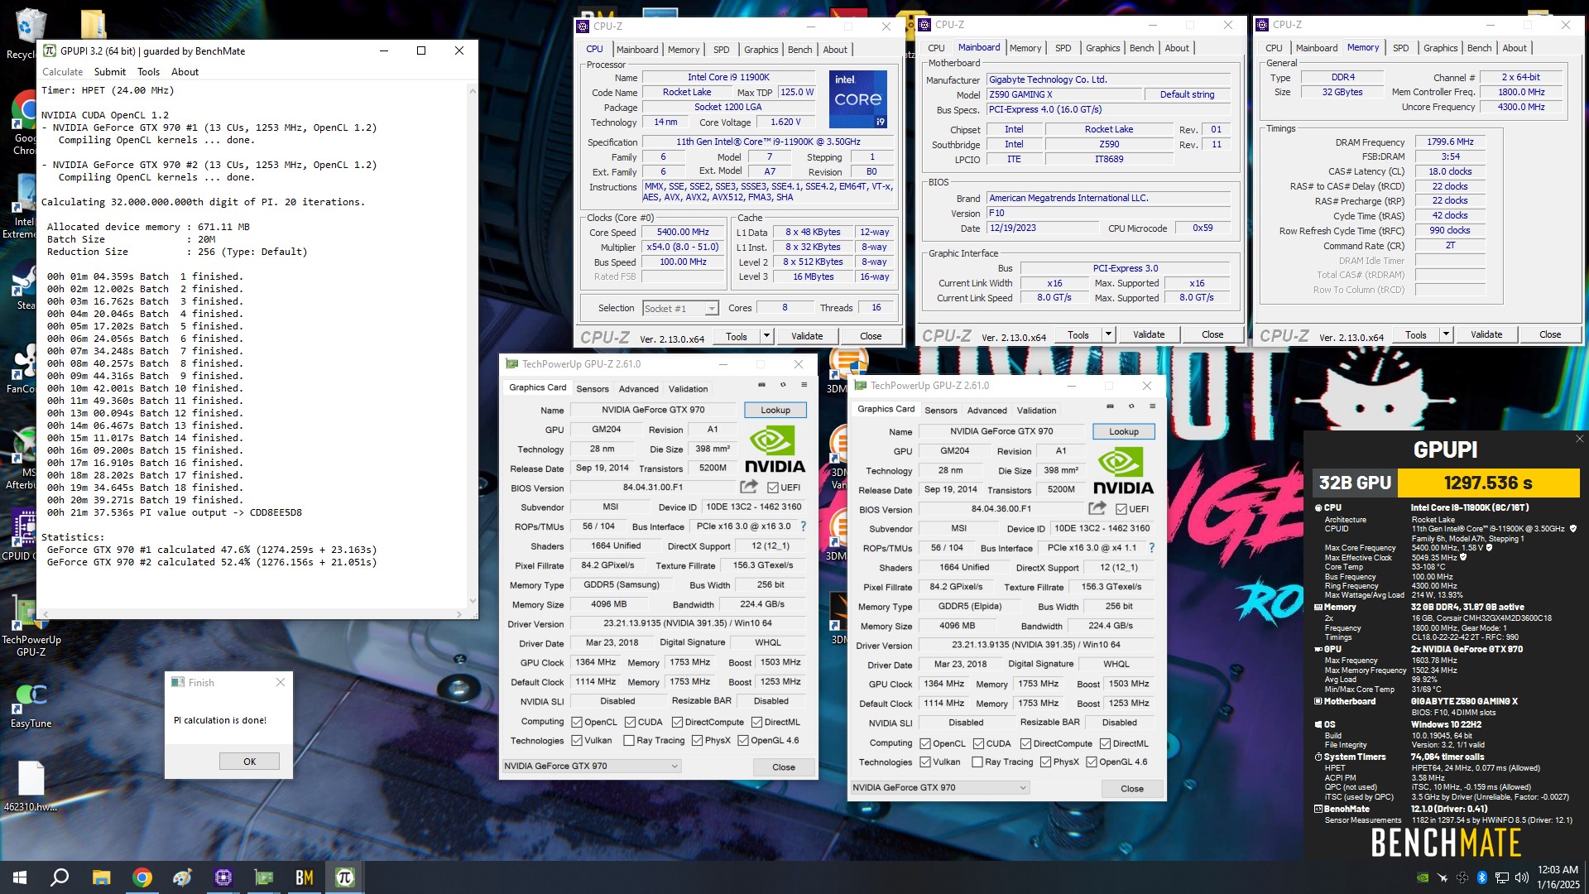Click the Close button in the Elpida-memory GPU-Z window
Screen dimensions: 1589x894
pyautogui.click(x=1132, y=788)
